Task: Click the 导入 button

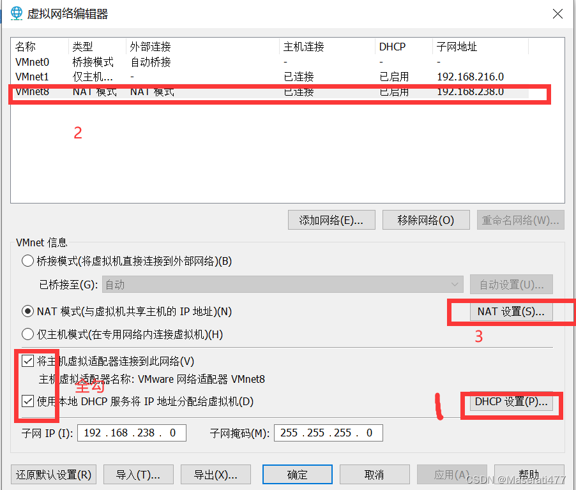Action: point(138,474)
